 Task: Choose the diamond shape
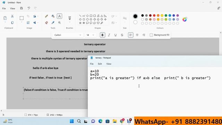point(80,19)
